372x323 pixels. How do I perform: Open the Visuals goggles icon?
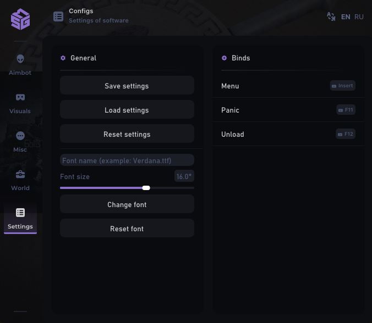[x=20, y=97]
